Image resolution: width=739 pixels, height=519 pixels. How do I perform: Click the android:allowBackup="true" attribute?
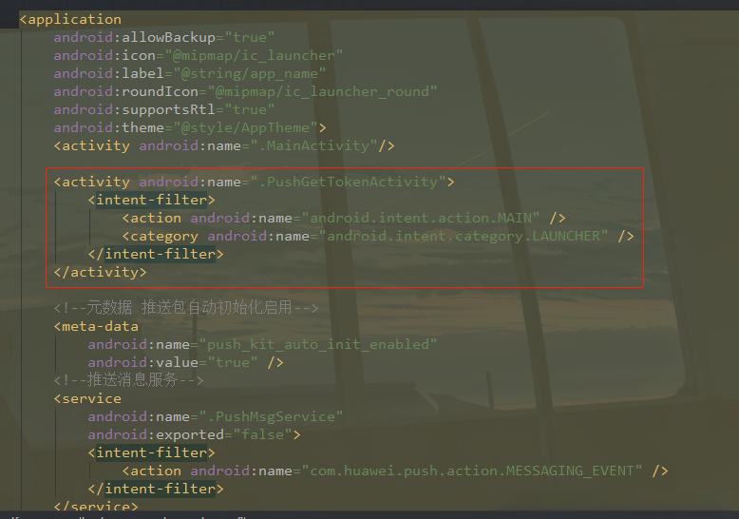pyautogui.click(x=164, y=37)
